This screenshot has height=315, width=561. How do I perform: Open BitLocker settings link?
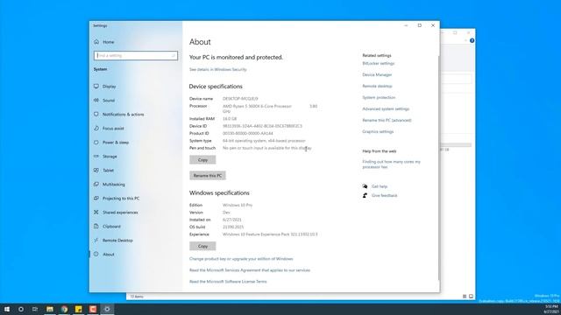point(378,64)
